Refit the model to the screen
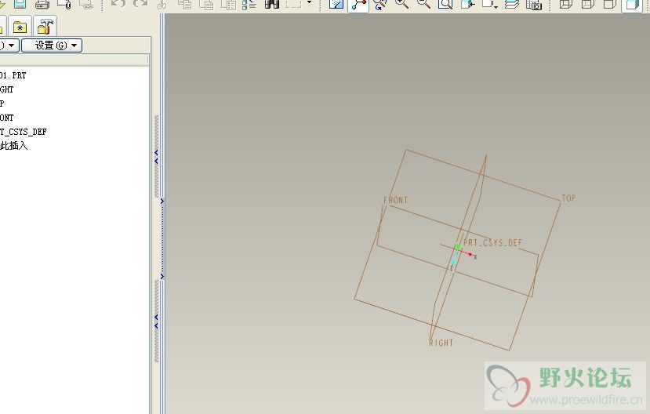 445,4
